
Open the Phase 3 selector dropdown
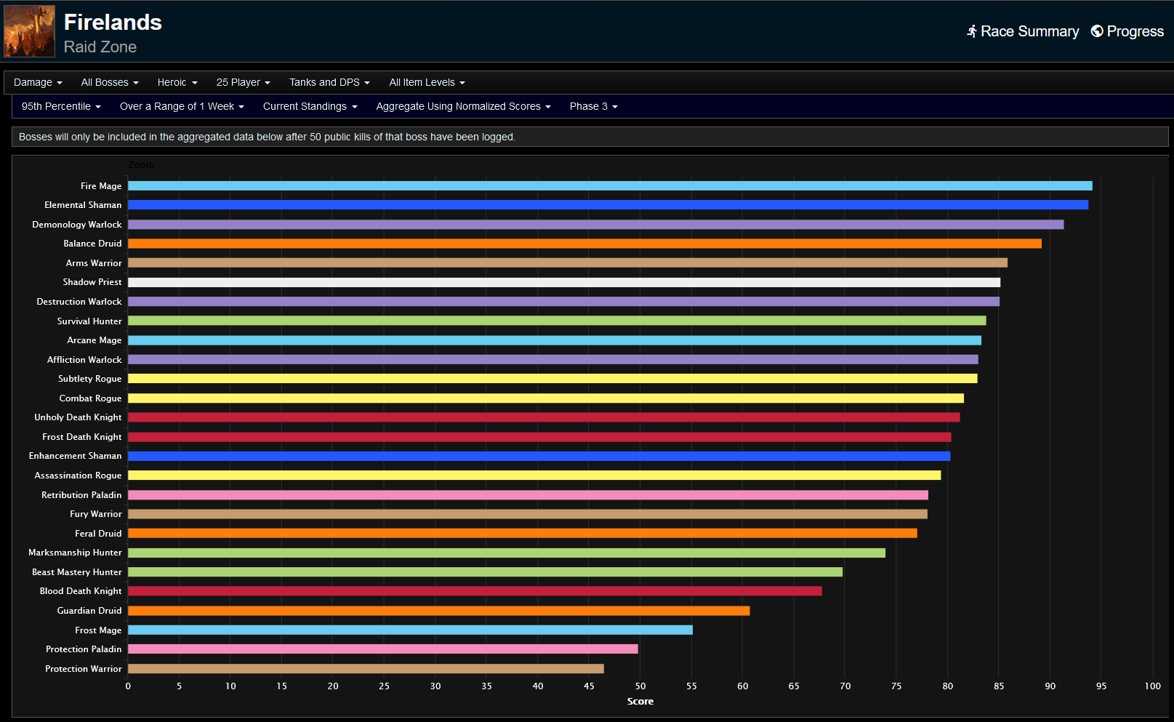(x=593, y=106)
